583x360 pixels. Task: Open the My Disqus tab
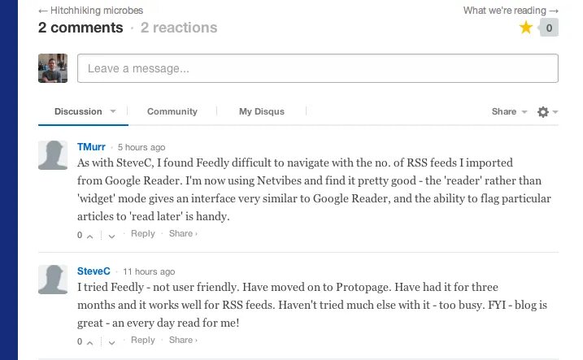262,111
